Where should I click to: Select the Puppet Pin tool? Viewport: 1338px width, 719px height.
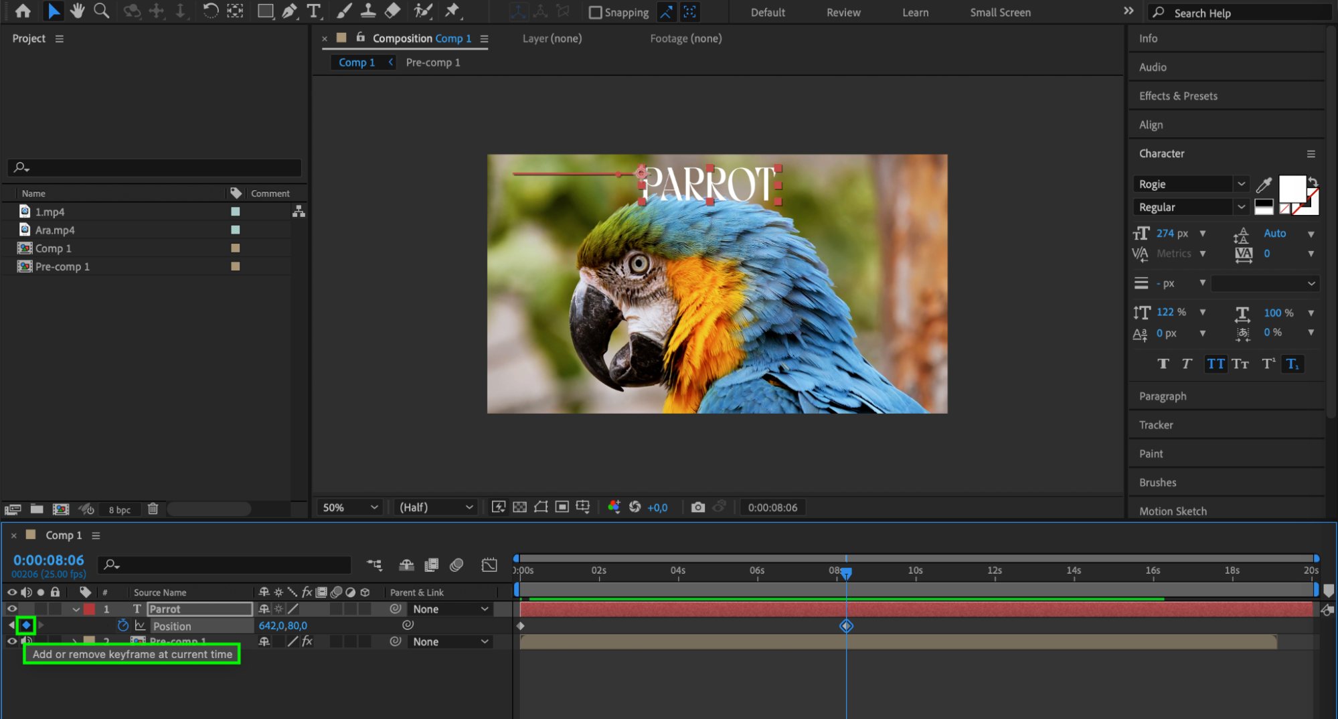pos(452,11)
